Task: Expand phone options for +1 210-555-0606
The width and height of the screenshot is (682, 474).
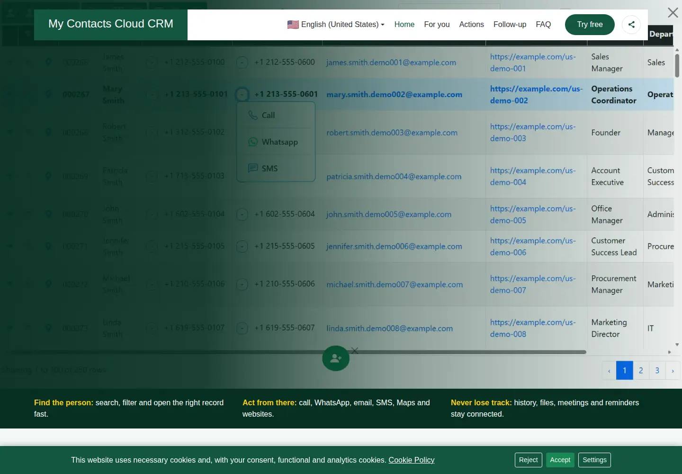Action: coord(242,284)
